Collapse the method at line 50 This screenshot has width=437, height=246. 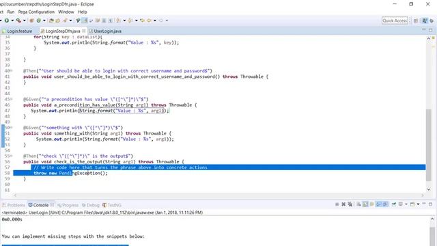(12, 128)
